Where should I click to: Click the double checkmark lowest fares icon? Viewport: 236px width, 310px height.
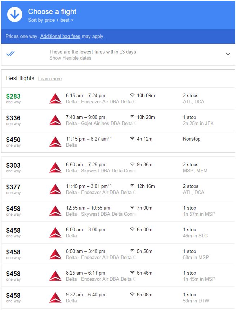pyautogui.click(x=10, y=54)
